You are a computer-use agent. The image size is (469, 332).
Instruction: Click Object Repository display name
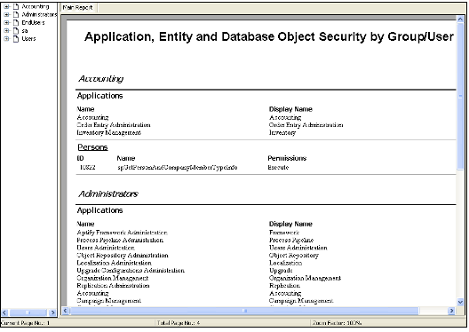293,255
